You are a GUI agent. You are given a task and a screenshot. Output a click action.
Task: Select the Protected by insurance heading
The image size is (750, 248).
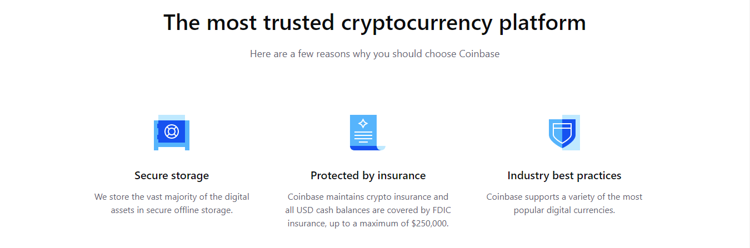point(368,176)
